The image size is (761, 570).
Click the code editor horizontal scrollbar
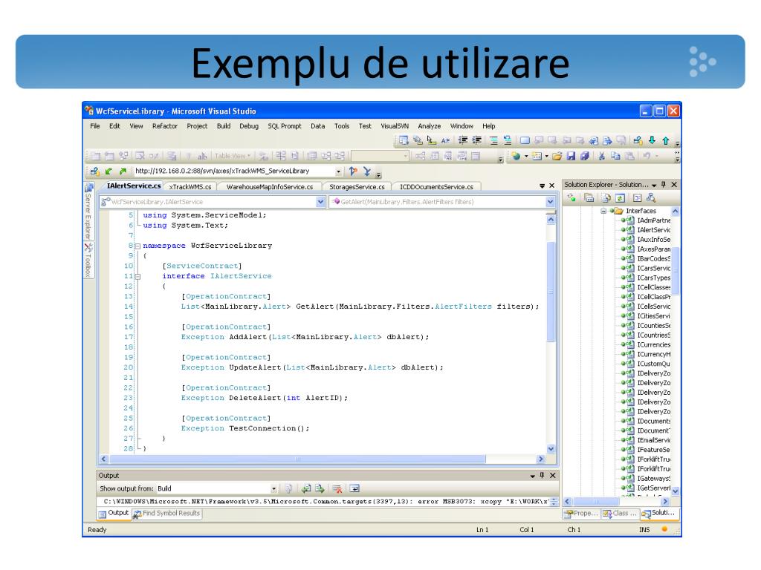(297, 459)
